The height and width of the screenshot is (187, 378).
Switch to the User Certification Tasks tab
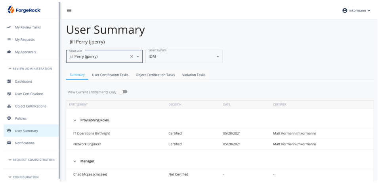[x=110, y=75]
